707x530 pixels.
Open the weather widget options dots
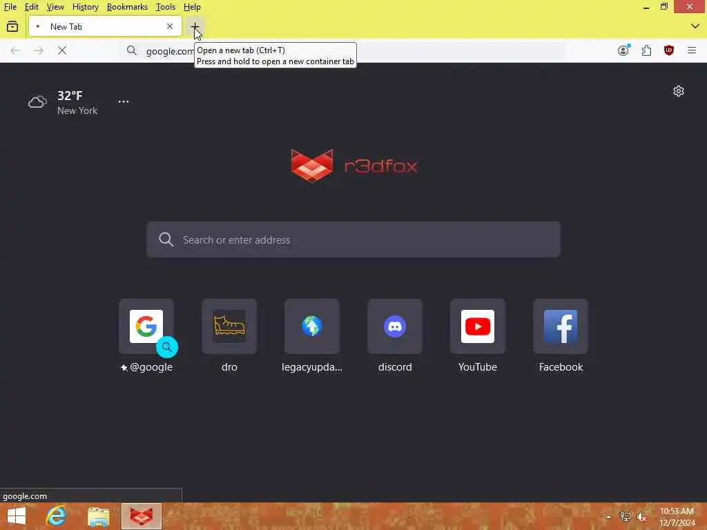pyautogui.click(x=124, y=102)
